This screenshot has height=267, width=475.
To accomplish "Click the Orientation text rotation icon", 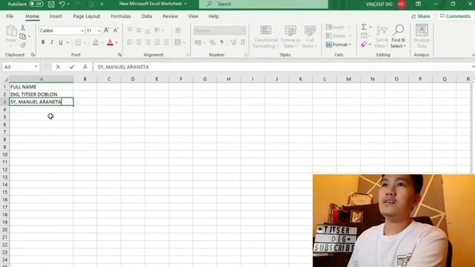I will pos(157,30).
